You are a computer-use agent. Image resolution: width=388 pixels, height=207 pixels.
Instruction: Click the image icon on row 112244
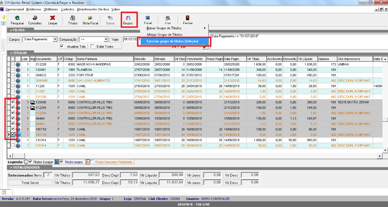(32, 108)
